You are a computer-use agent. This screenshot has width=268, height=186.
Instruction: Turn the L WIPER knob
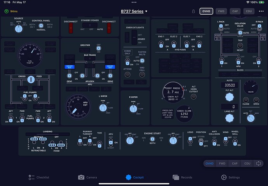pos(103,108)
